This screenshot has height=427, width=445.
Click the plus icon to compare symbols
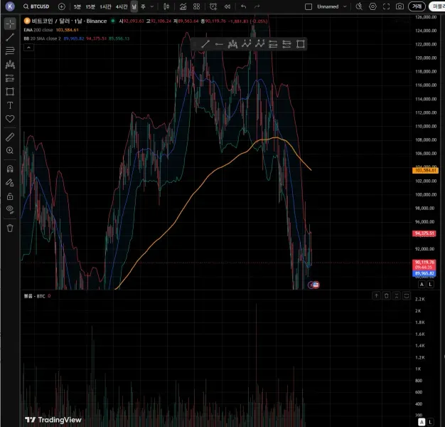click(62, 6)
